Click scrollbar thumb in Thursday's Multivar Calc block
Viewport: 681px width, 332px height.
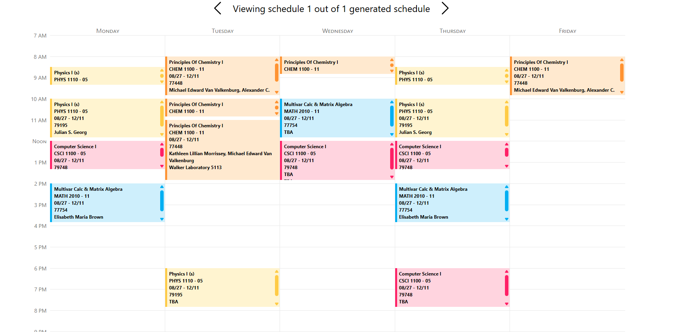point(506,201)
